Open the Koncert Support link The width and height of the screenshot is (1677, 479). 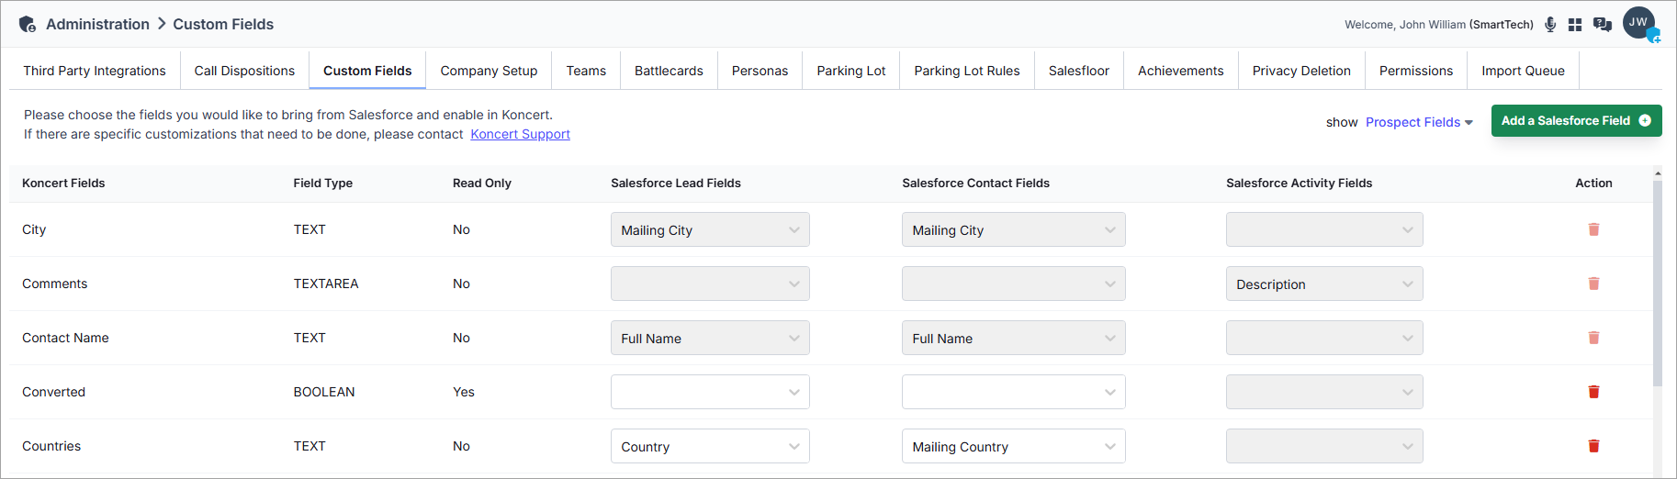pyautogui.click(x=520, y=134)
